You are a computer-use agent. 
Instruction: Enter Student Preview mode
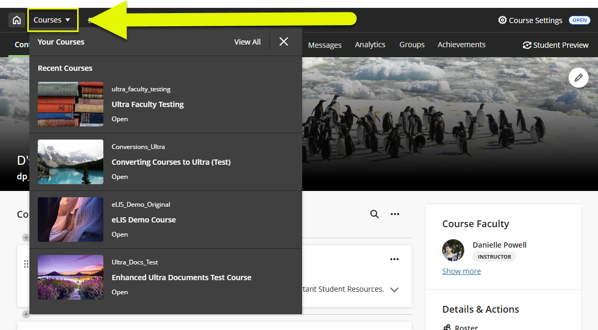point(556,45)
